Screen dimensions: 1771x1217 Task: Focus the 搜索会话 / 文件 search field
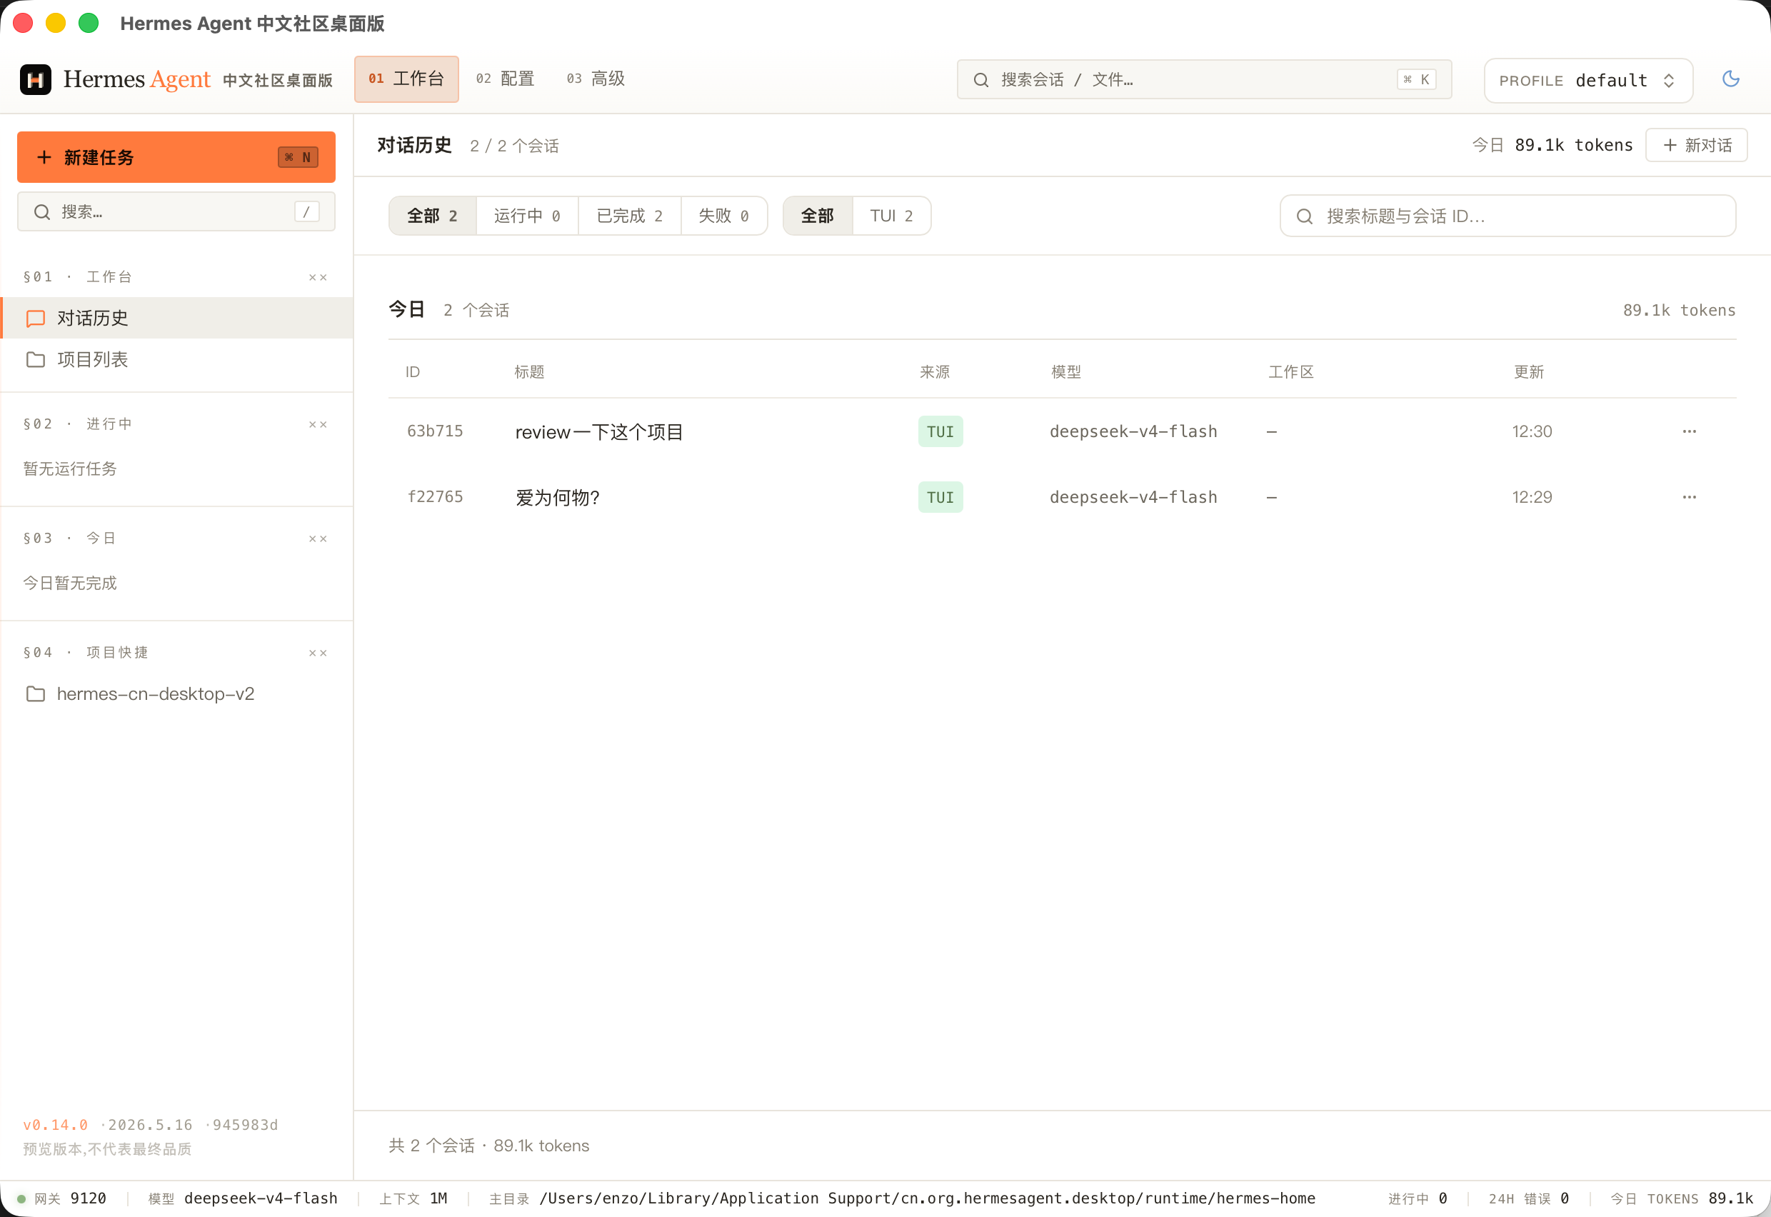1204,79
